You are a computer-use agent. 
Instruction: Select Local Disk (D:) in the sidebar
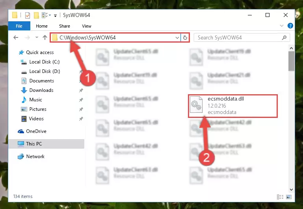click(45, 71)
